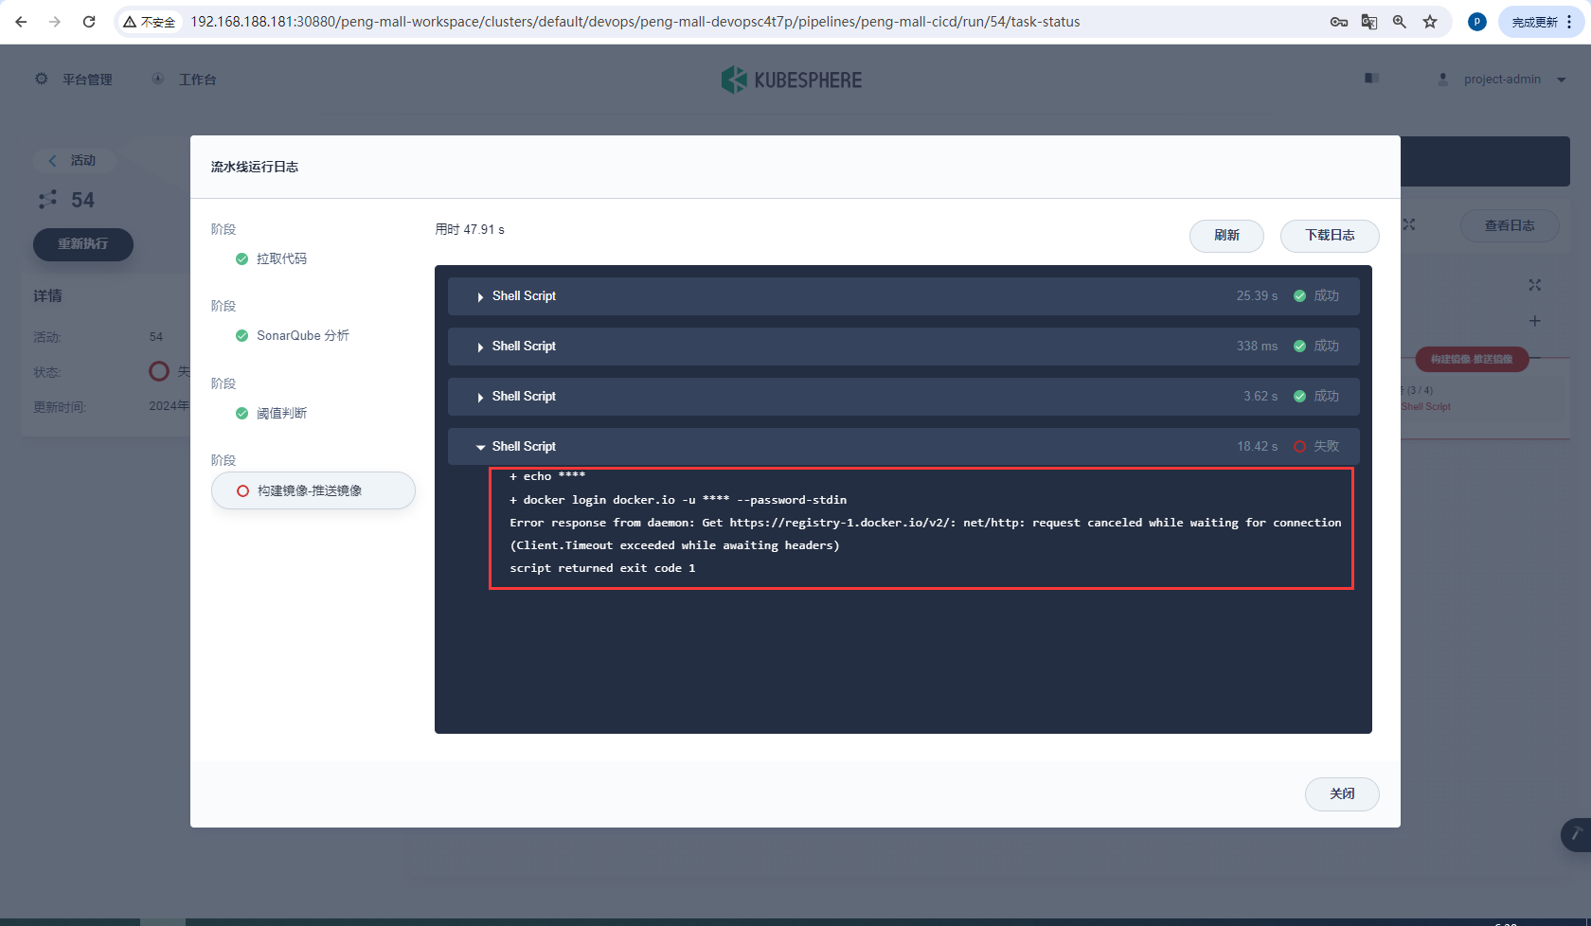Click the floating tool button at bottom right
The image size is (1591, 926).
[x=1577, y=834]
